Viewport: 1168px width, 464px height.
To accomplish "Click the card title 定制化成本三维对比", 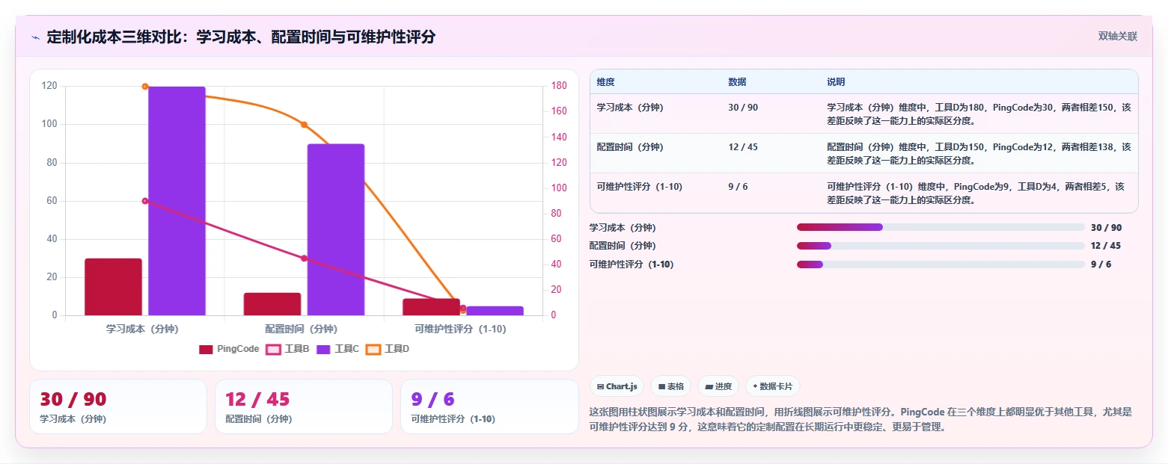I will 241,37.
